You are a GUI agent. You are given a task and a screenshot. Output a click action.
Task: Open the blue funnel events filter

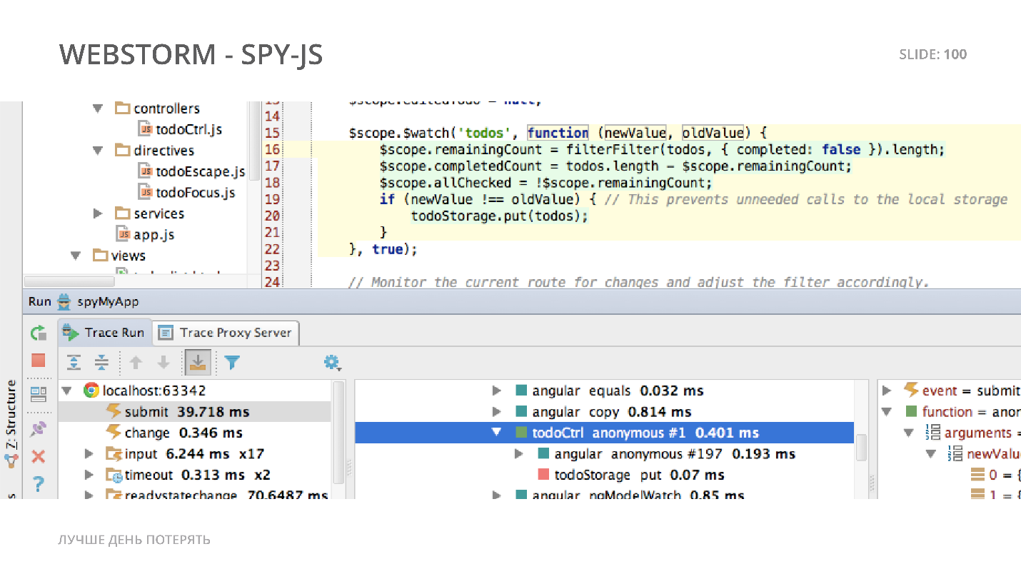[232, 363]
